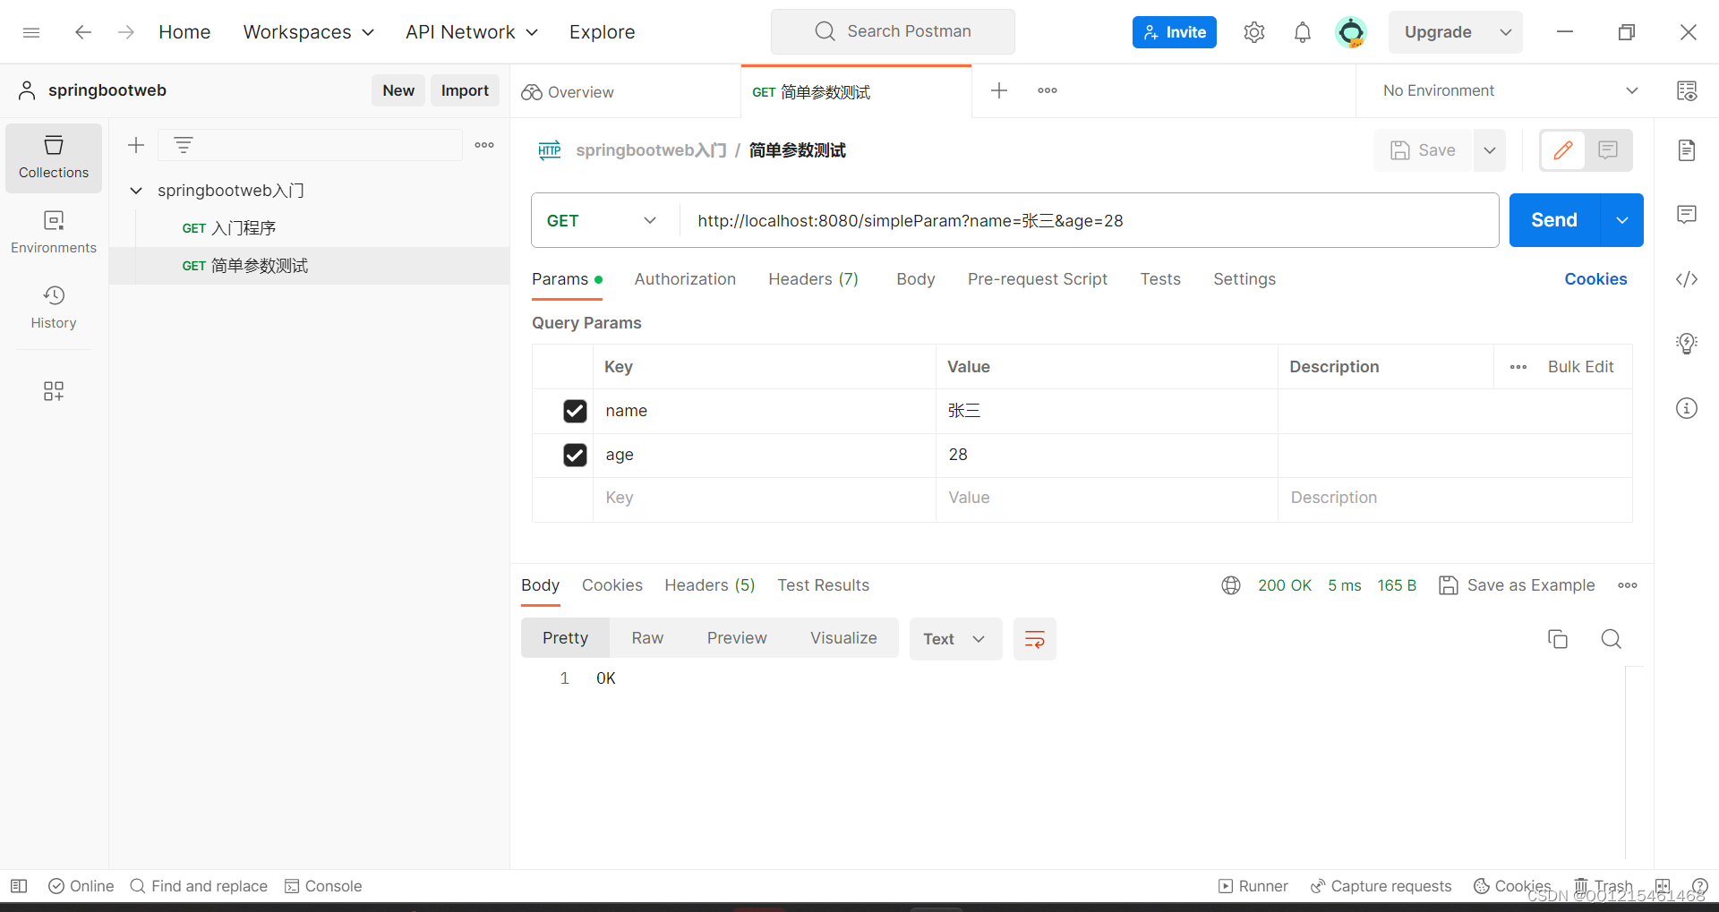Switch to the Headers (7) request tab

click(x=813, y=279)
